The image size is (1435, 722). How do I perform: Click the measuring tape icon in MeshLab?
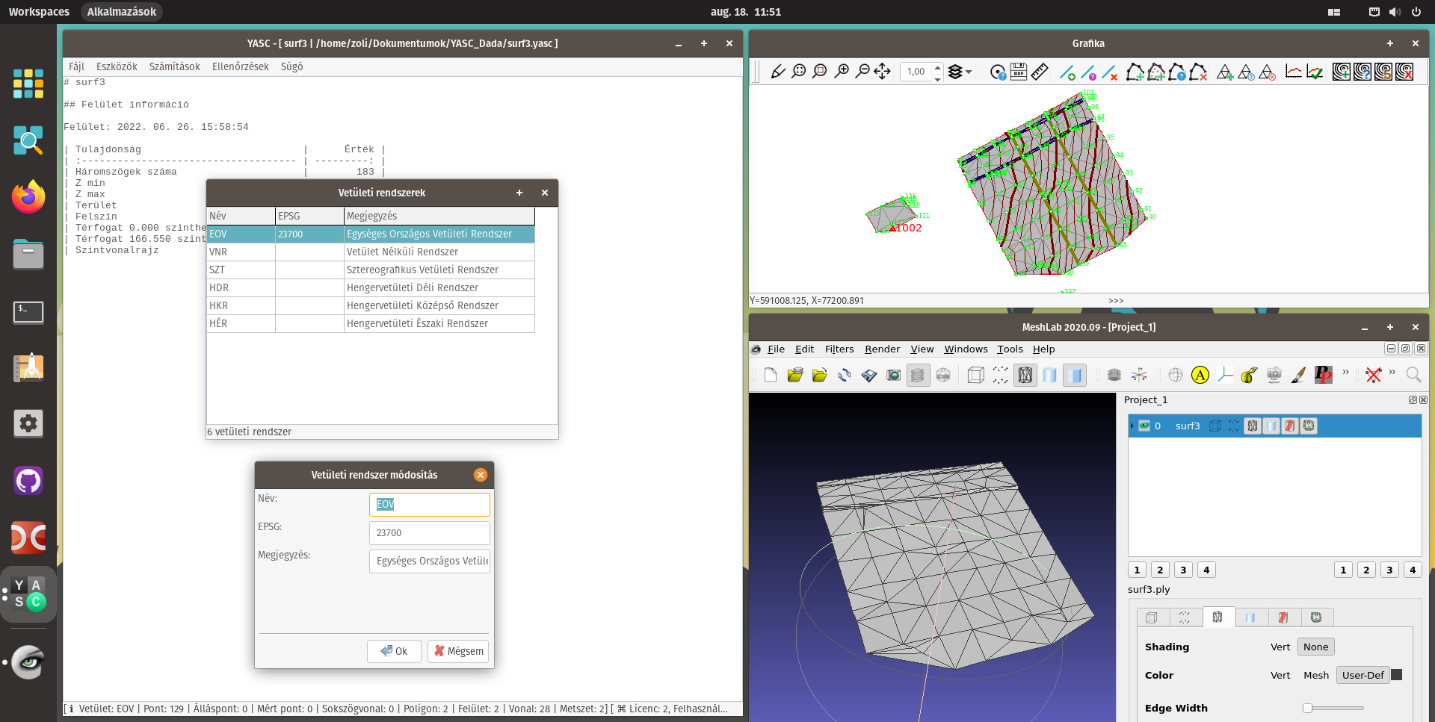1249,375
